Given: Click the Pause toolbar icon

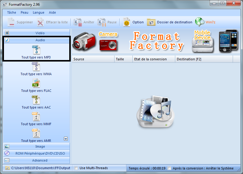Looking at the screenshot, I should click(x=101, y=22).
